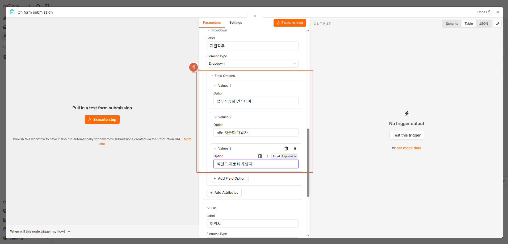Show output as JSON
Screen dimensions: 508x244
click(x=484, y=24)
